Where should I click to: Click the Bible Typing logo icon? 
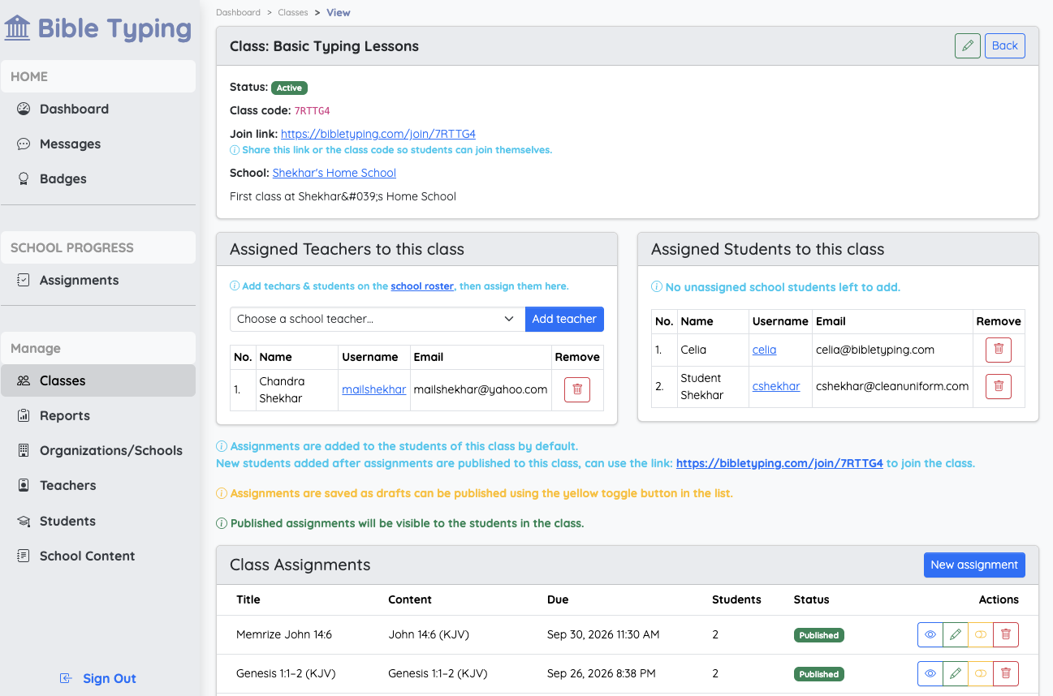pyautogui.click(x=17, y=28)
